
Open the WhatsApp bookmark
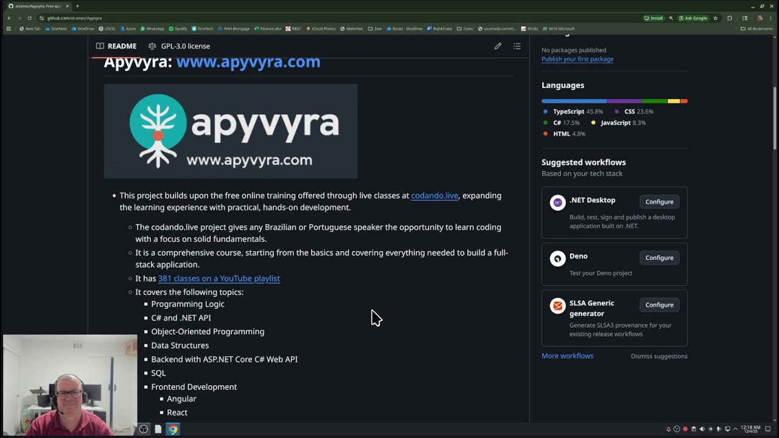point(152,29)
